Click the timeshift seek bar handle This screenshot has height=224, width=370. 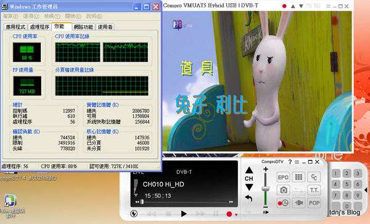coord(142,202)
